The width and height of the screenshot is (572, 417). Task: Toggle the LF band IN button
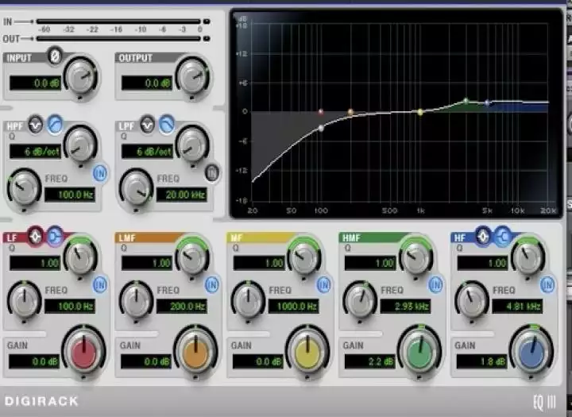[100, 284]
